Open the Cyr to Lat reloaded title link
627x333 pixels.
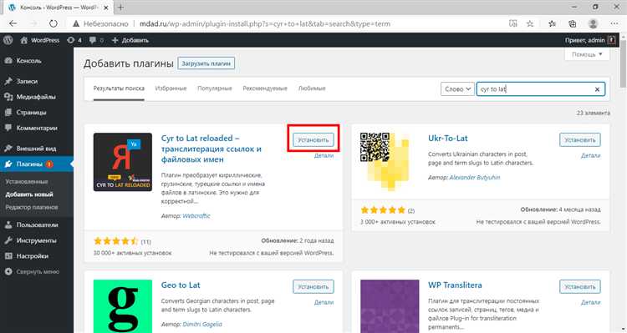point(212,149)
